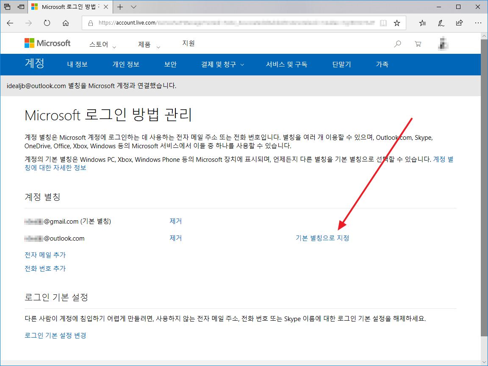Open the browser home icon
This screenshot has width=488, height=366.
point(66,23)
